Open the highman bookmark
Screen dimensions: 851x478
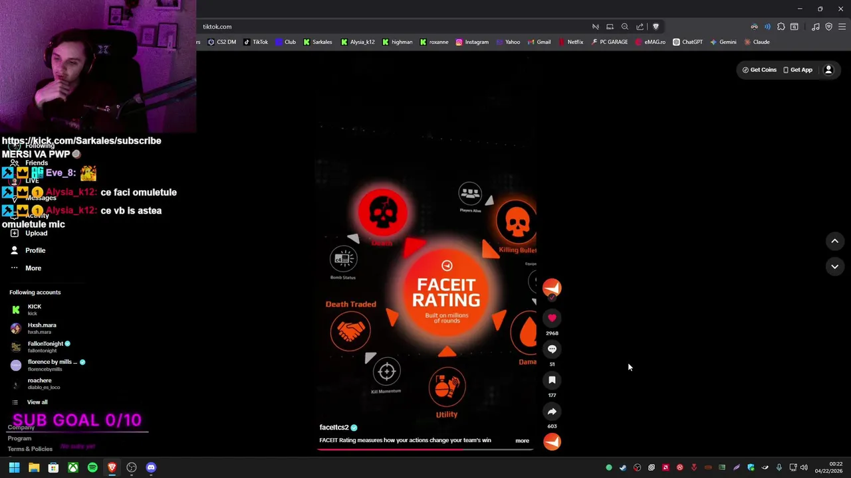tap(398, 42)
